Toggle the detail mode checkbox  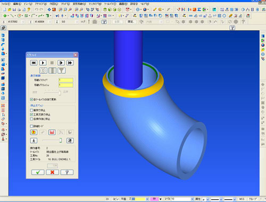click(31, 126)
